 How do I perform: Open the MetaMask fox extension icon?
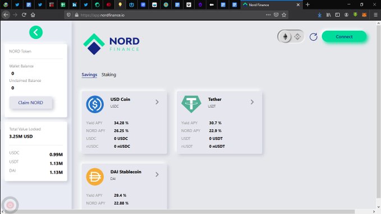click(364, 15)
